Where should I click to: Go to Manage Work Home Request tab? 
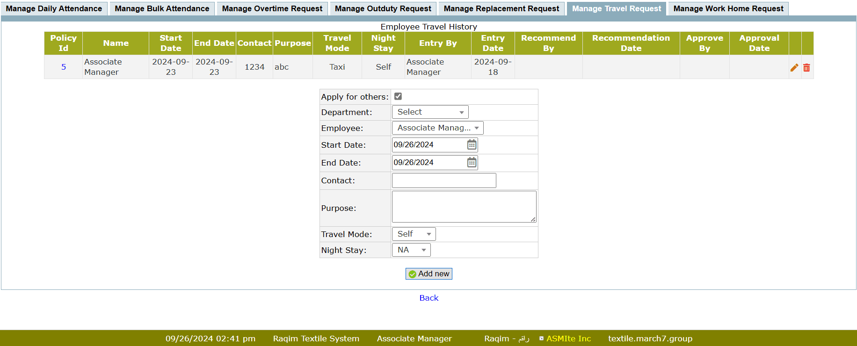point(728,9)
